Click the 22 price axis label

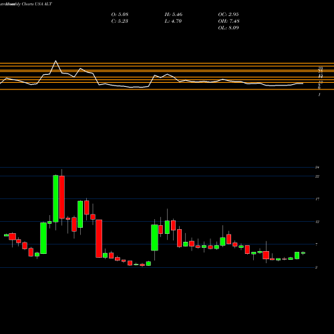[317, 176]
